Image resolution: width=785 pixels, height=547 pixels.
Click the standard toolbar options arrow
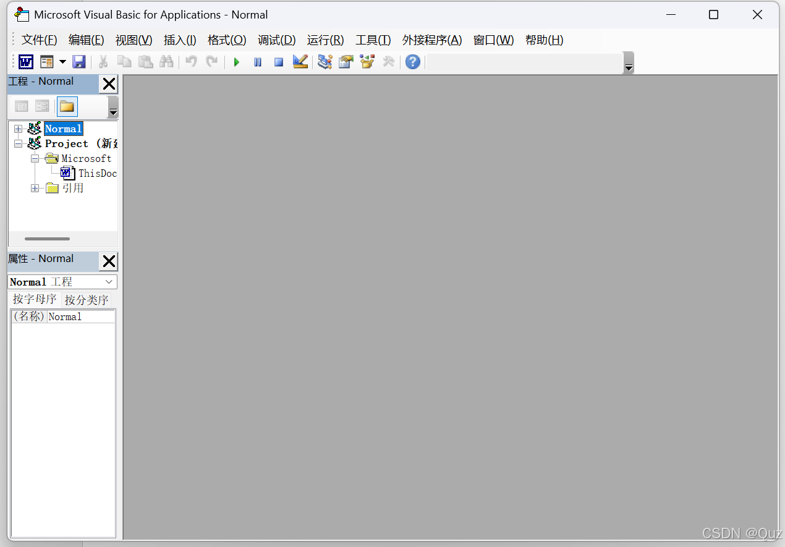[629, 63]
